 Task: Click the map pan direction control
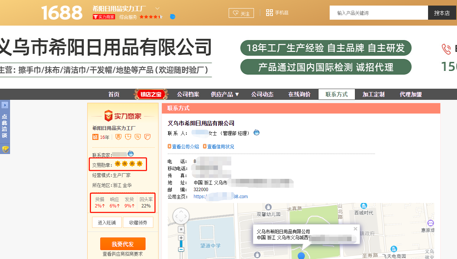181,216
